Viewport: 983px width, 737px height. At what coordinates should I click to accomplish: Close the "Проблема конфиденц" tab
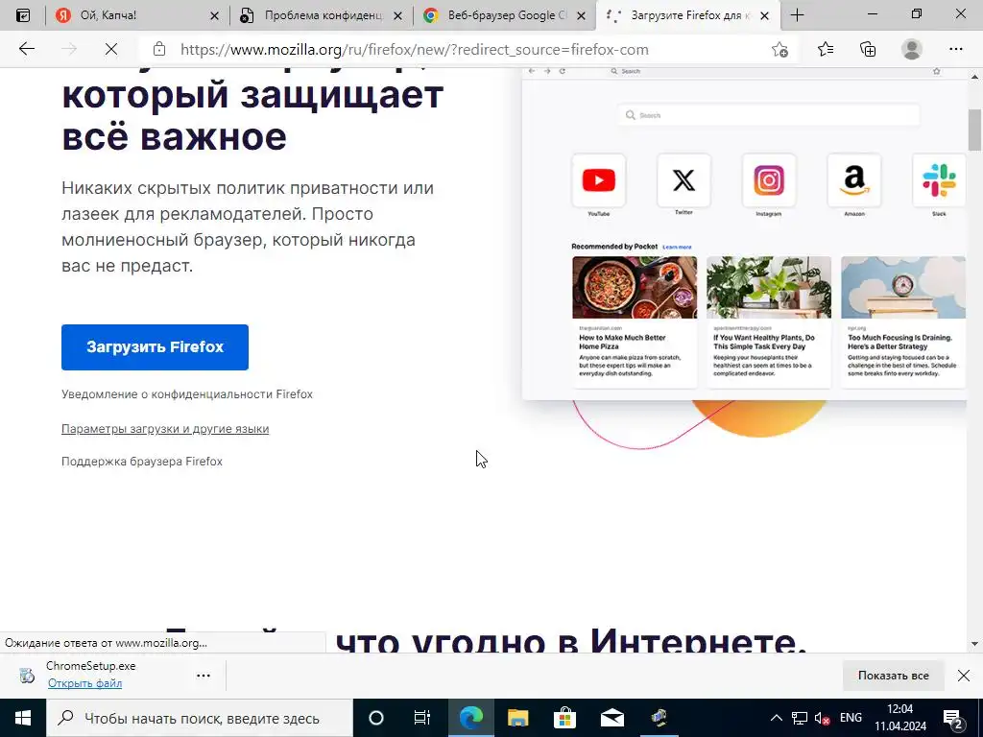[397, 15]
